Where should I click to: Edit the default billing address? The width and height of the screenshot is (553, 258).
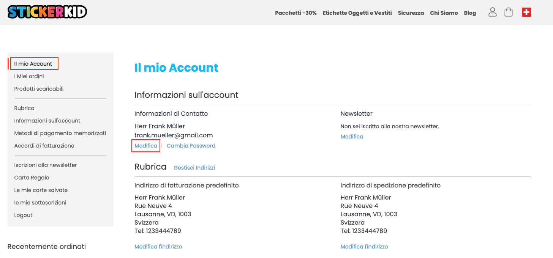[x=158, y=247]
